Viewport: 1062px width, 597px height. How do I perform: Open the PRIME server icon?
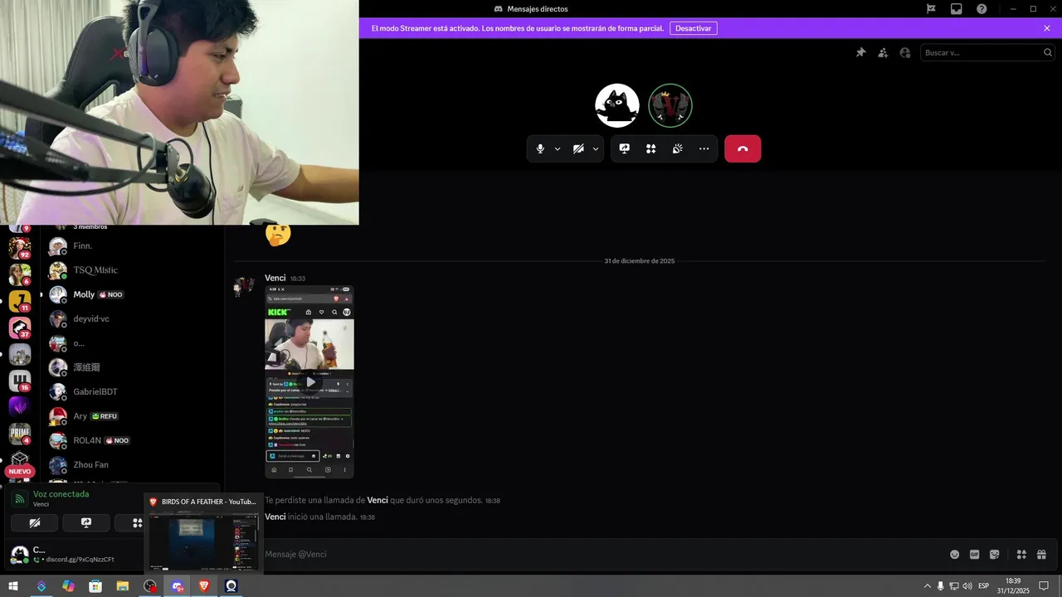tap(20, 434)
